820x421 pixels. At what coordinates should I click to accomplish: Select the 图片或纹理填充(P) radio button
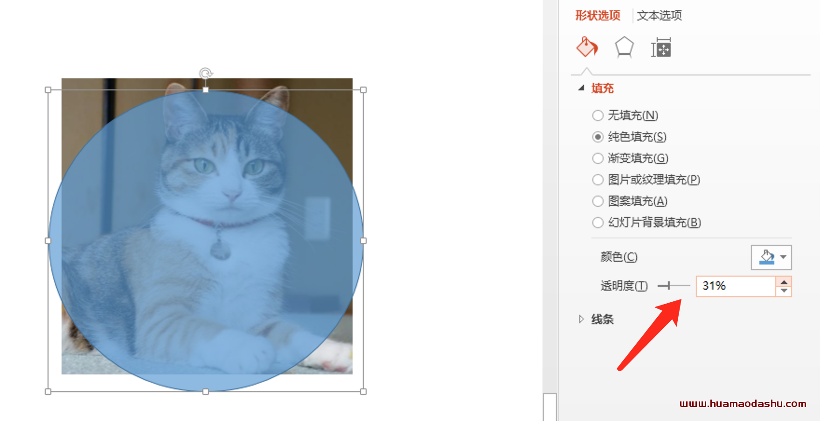click(598, 180)
